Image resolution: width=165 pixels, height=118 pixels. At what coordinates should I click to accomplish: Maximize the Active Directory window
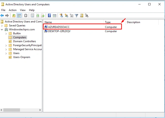click(x=149, y=4)
